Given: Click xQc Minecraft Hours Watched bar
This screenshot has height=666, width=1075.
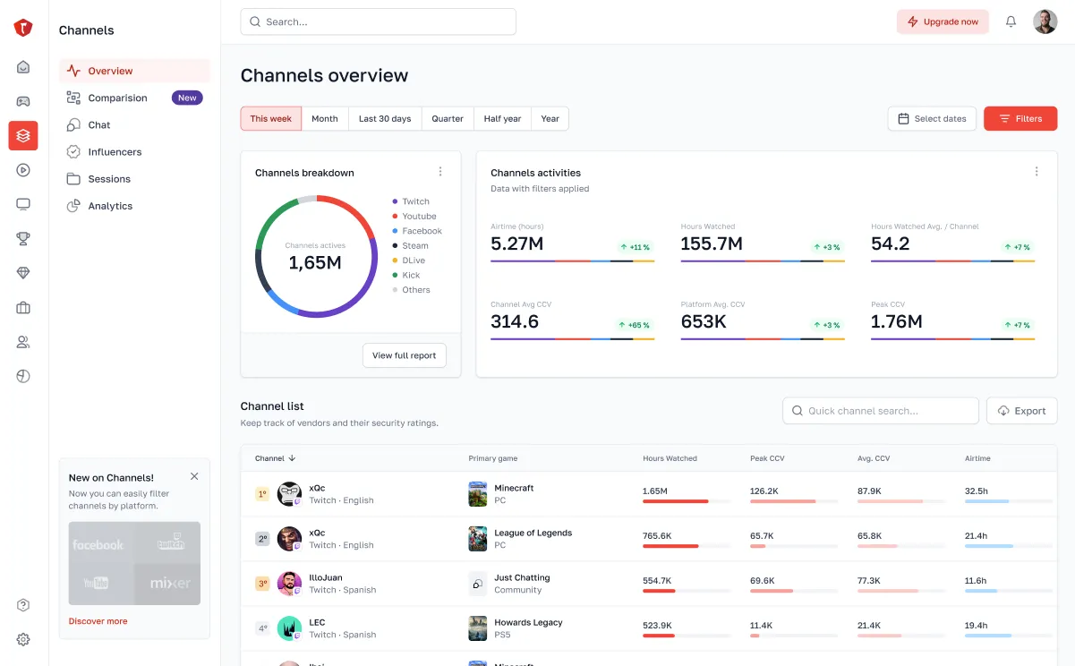Looking at the screenshot, I should click(x=676, y=501).
